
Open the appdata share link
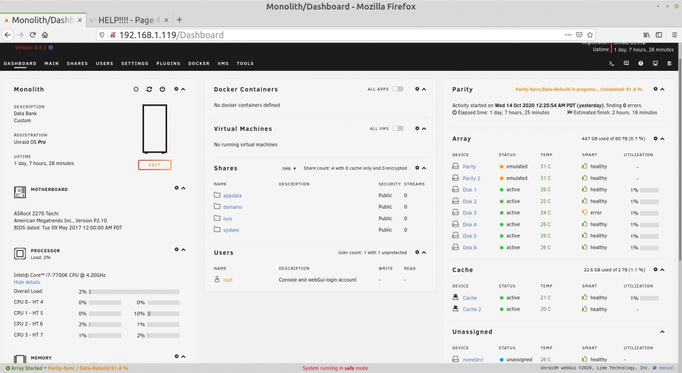233,196
